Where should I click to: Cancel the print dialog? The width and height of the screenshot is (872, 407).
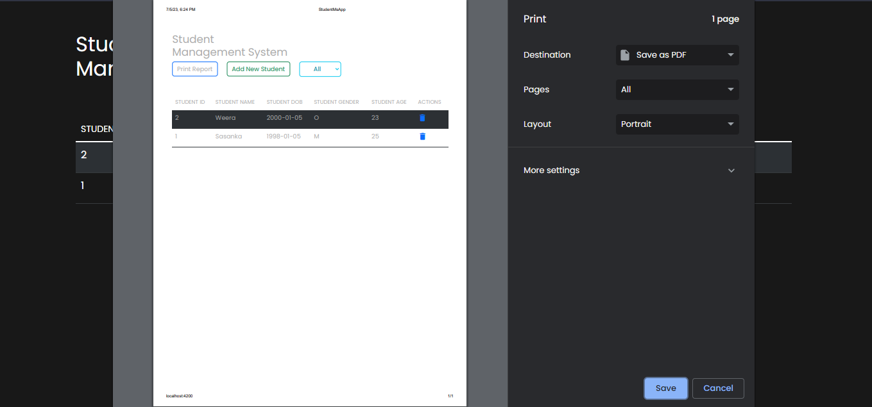tap(718, 388)
